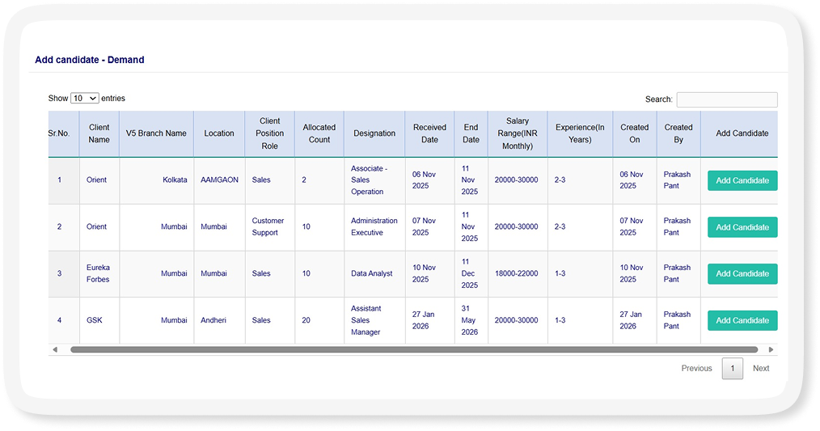Sort by Created On column header
Screen dimensions: 820x431
[x=634, y=133]
